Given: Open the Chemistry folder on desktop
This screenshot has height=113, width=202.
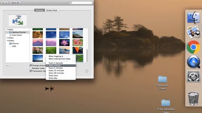Looking at the screenshot, I should tap(162, 79).
